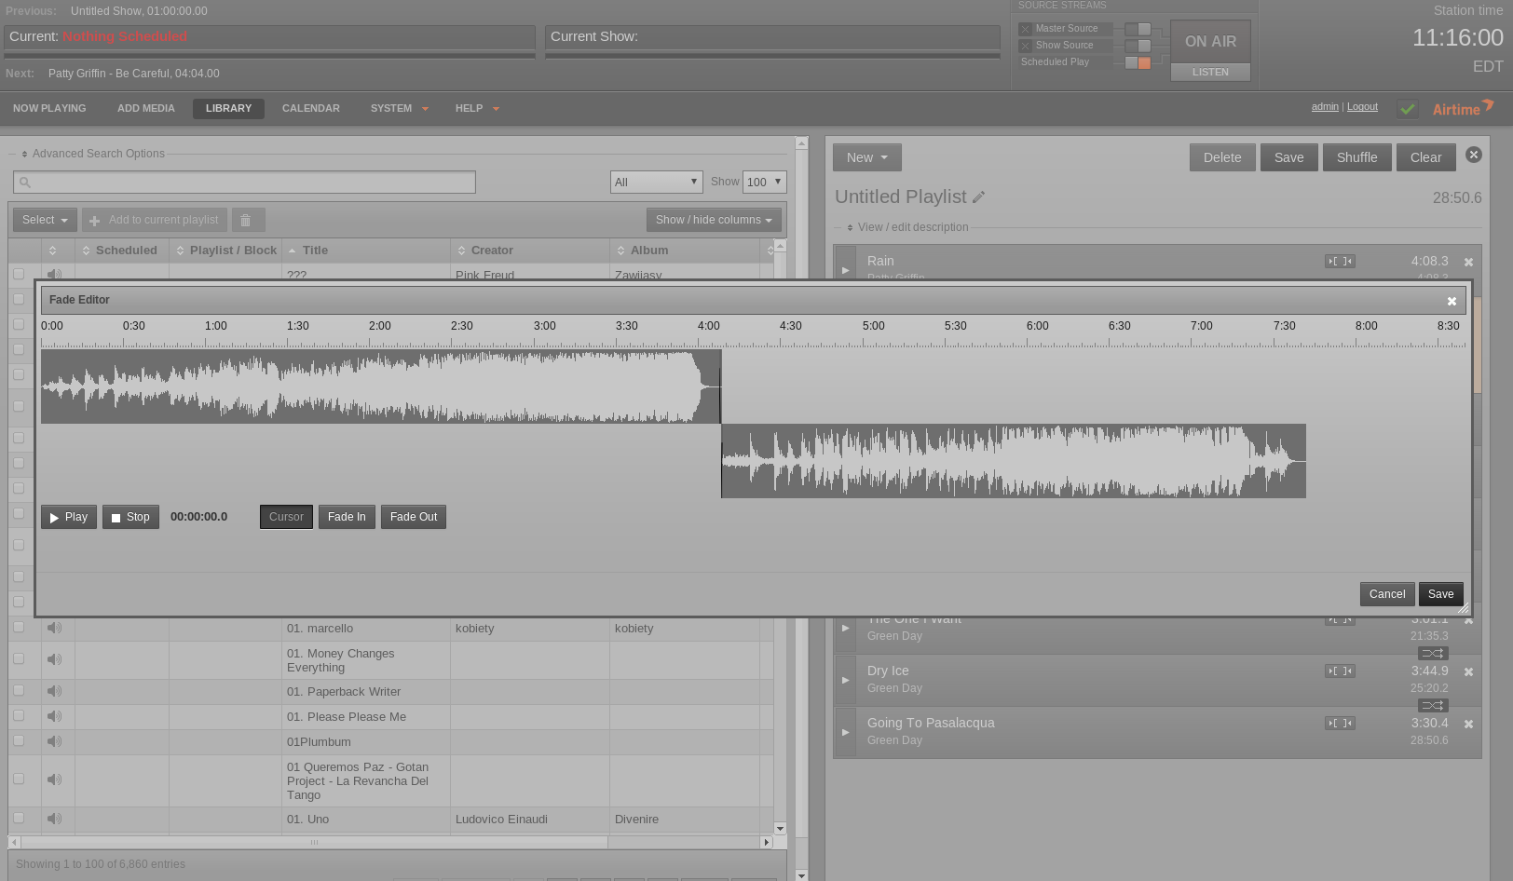Select the Fade Out mode
Screen dimensions: 1513x881
tap(414, 517)
